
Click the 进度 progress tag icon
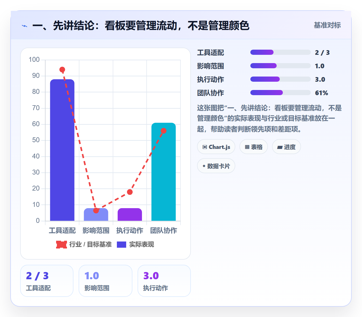coord(280,147)
